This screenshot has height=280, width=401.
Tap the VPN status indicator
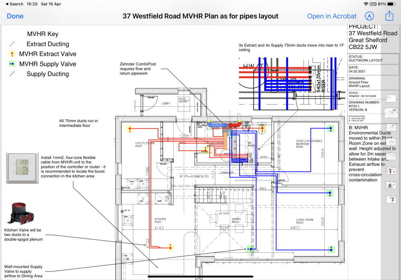tap(373, 4)
